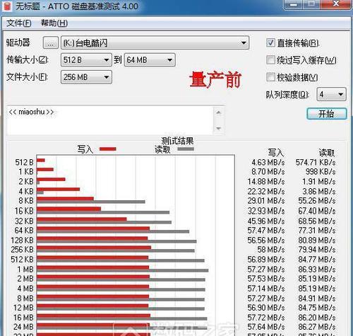This screenshot has width=353, height=336.
Task: Click the 128 KB row label
Action: click(23, 241)
